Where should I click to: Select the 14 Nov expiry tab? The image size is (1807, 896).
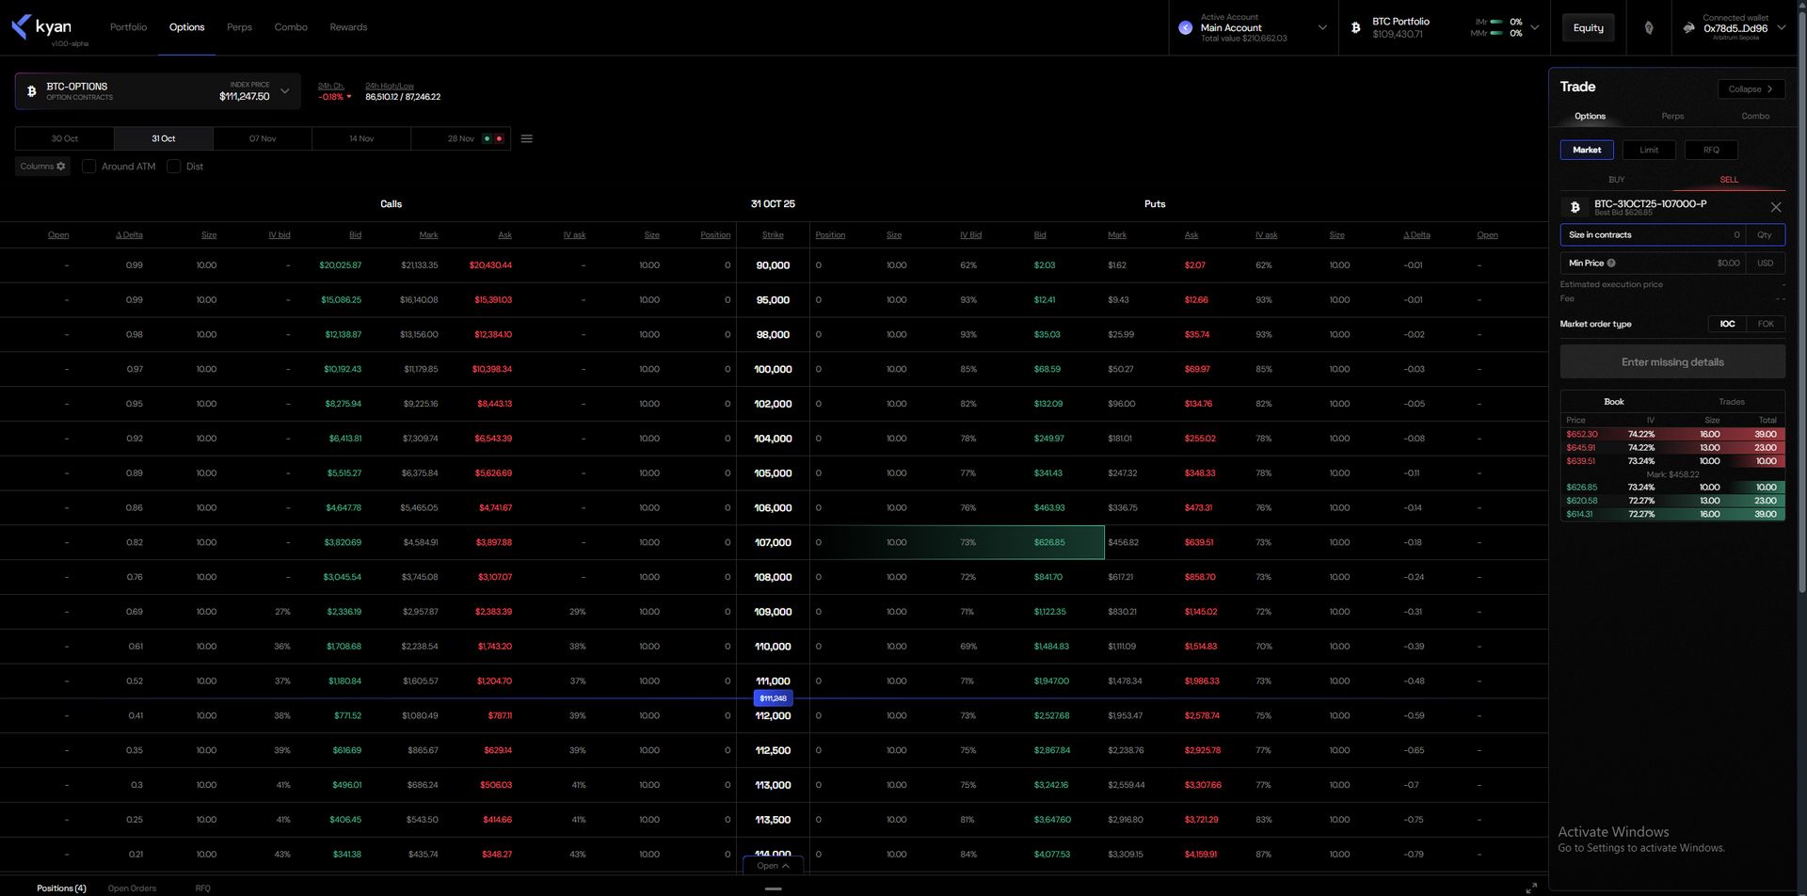pos(361,139)
